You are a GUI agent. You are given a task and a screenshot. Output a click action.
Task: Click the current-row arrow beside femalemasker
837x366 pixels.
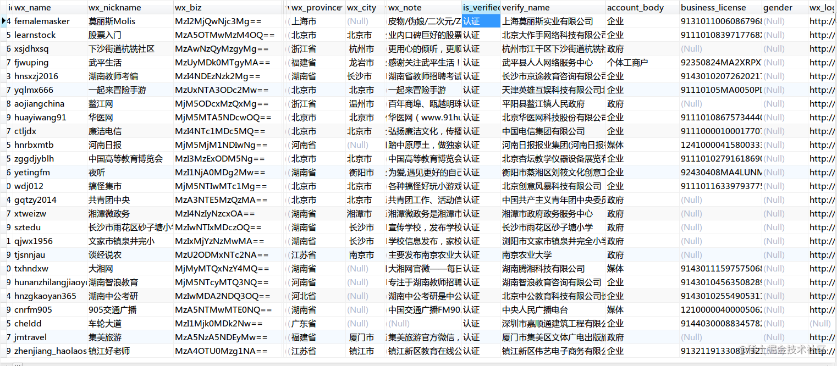[4, 21]
